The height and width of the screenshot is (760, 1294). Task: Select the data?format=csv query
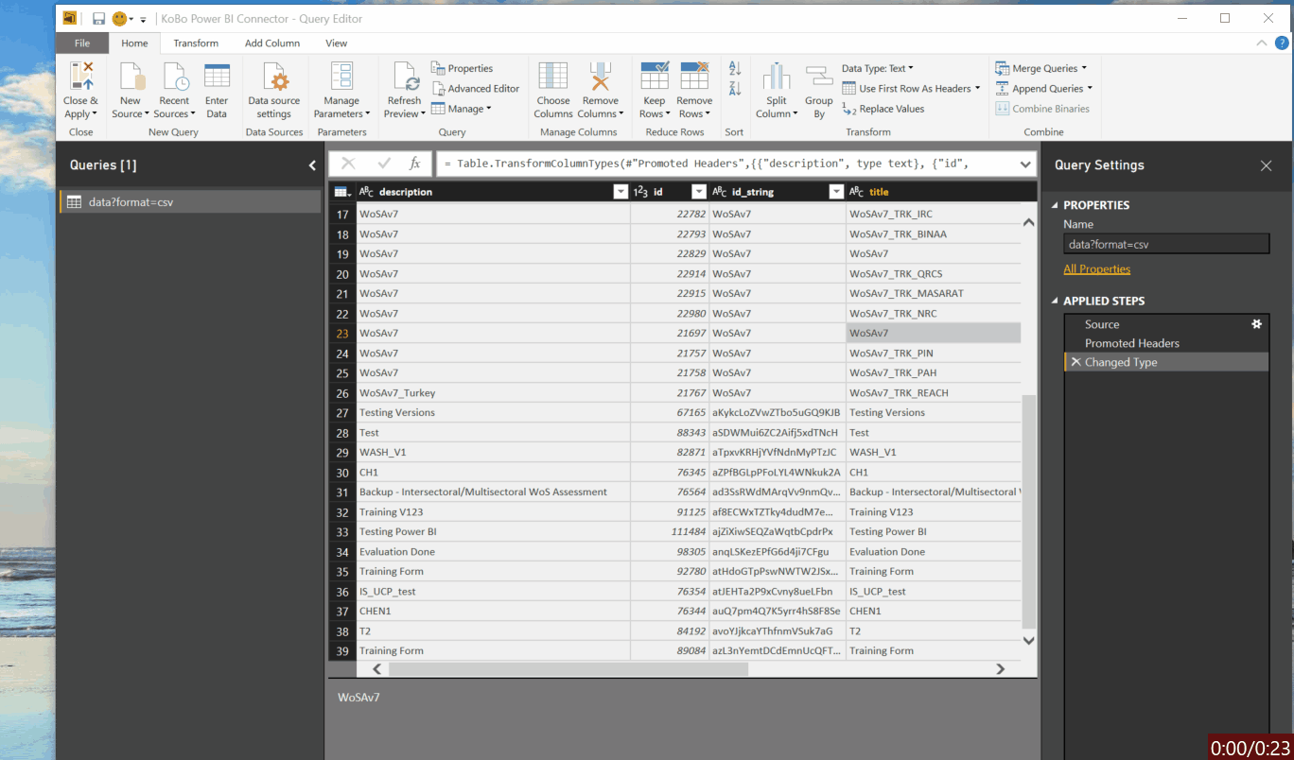tap(190, 201)
